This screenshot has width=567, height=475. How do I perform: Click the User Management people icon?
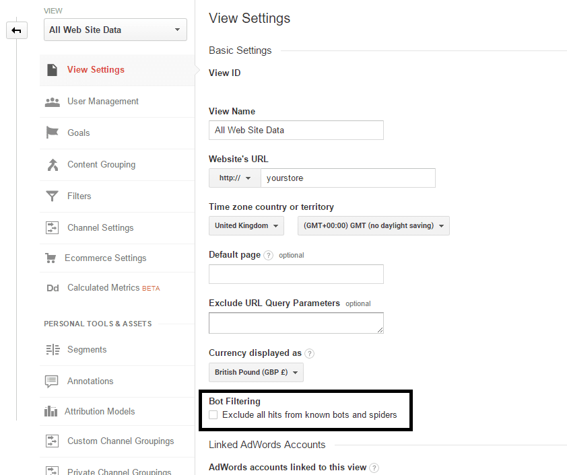[52, 102]
